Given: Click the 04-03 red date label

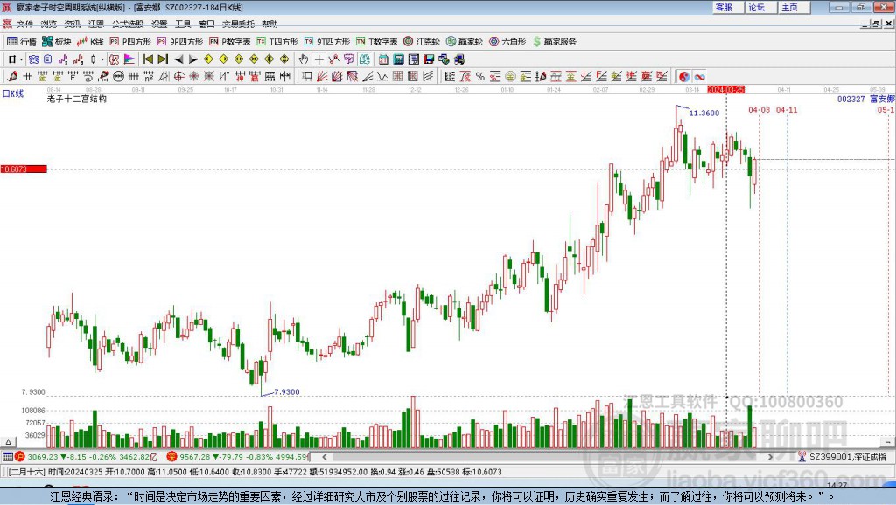Looking at the screenshot, I should tap(759, 109).
